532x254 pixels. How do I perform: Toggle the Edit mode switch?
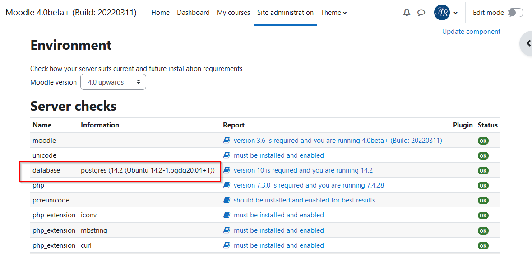[x=515, y=13]
